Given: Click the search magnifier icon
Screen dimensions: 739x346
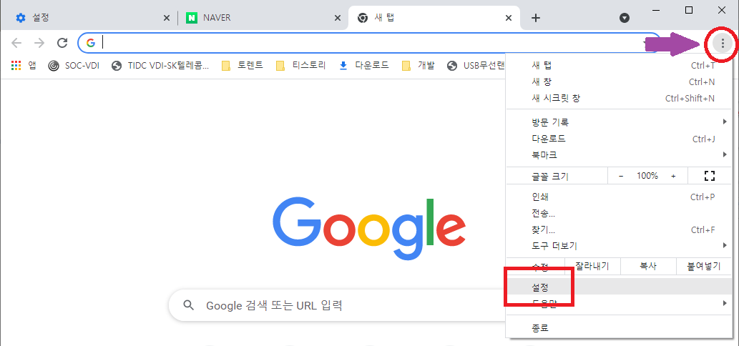Looking at the screenshot, I should pos(189,305).
